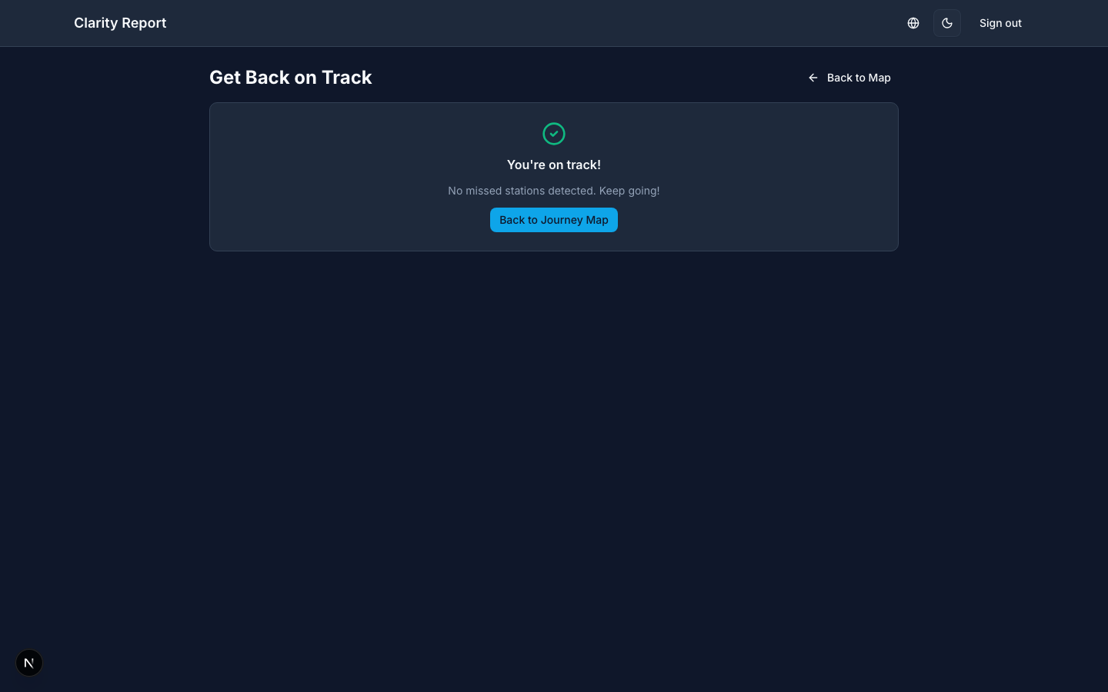Click the Clarity Report logo text
The image size is (1108, 692).
coord(120,23)
